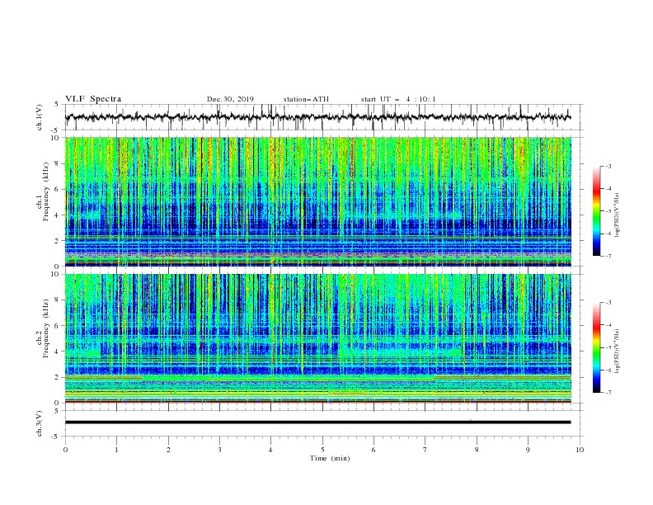Click the '-7' label on ch.1 colorbar

tap(608, 257)
